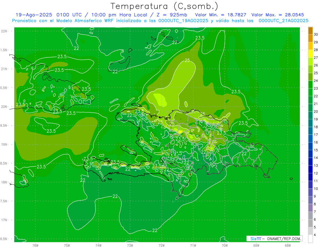Screen dimensions: 323x249
Task: Click the '22N' latitude axis label
Action: pos(4,31)
